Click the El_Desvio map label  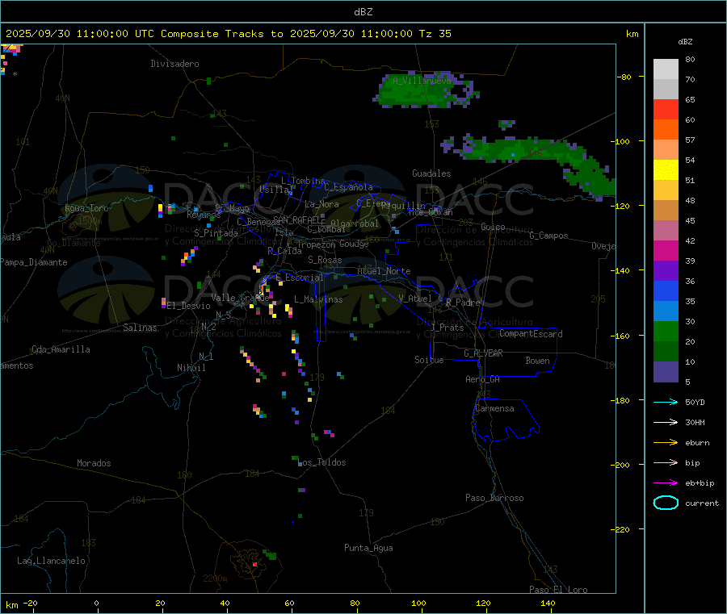click(x=188, y=306)
